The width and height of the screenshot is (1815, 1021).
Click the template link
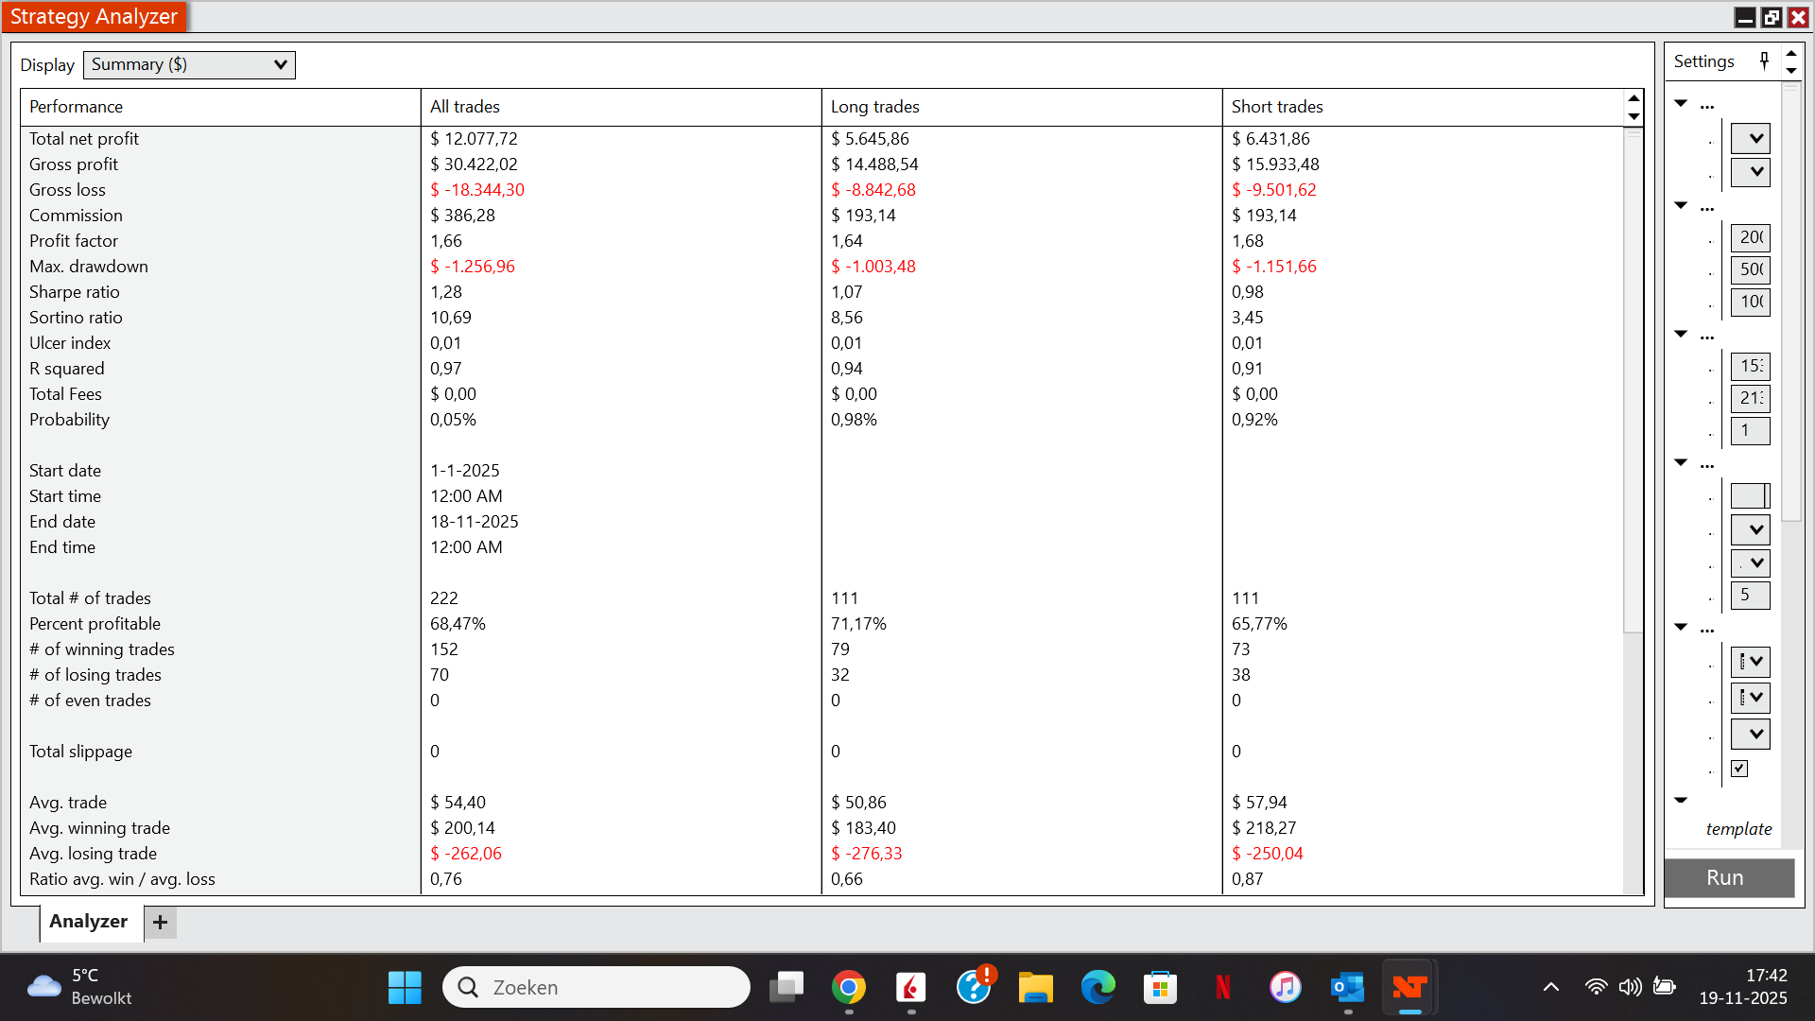[x=1738, y=829]
